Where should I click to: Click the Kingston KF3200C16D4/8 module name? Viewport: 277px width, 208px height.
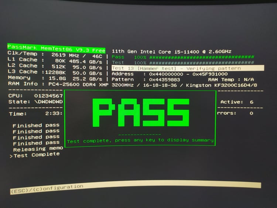222,85
